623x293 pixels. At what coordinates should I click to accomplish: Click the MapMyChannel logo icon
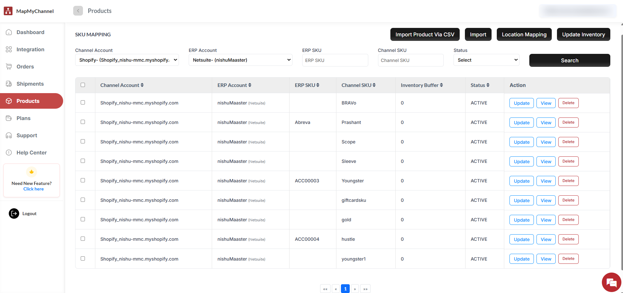click(x=8, y=11)
